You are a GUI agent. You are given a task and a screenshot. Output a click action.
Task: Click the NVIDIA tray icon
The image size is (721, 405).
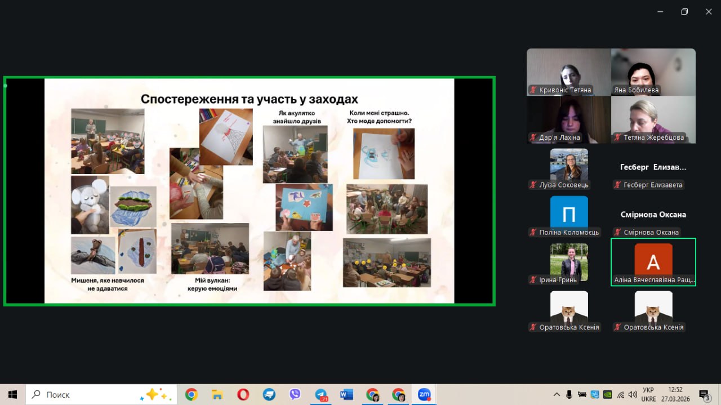click(608, 394)
